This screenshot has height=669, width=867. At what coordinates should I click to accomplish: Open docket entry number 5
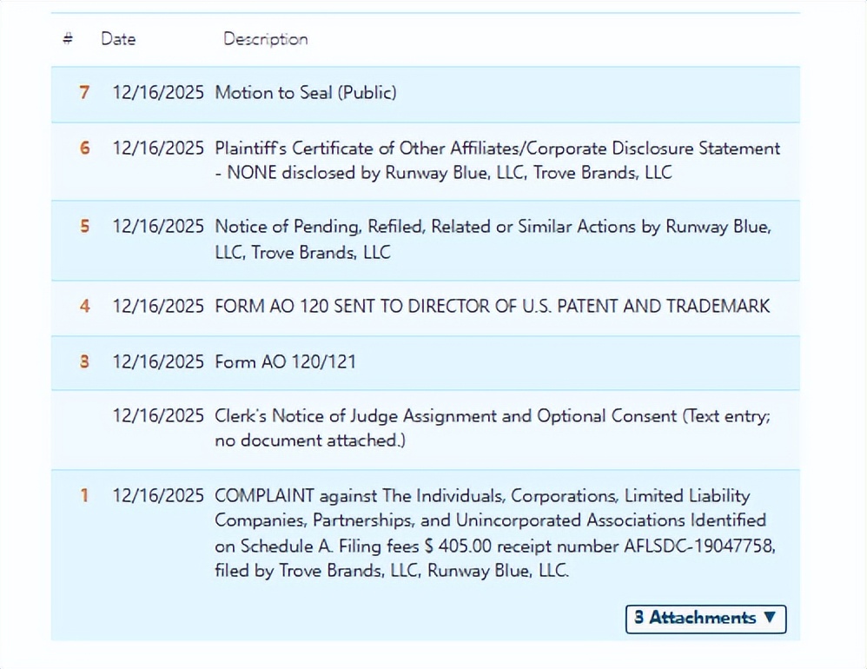point(84,227)
